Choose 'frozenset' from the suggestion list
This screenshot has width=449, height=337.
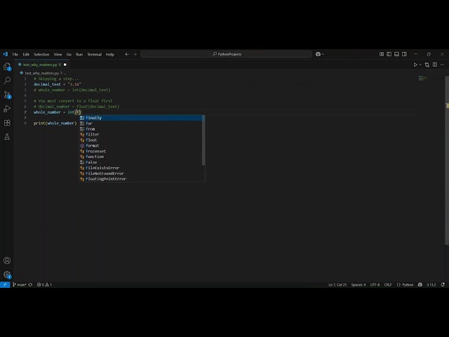click(141, 152)
